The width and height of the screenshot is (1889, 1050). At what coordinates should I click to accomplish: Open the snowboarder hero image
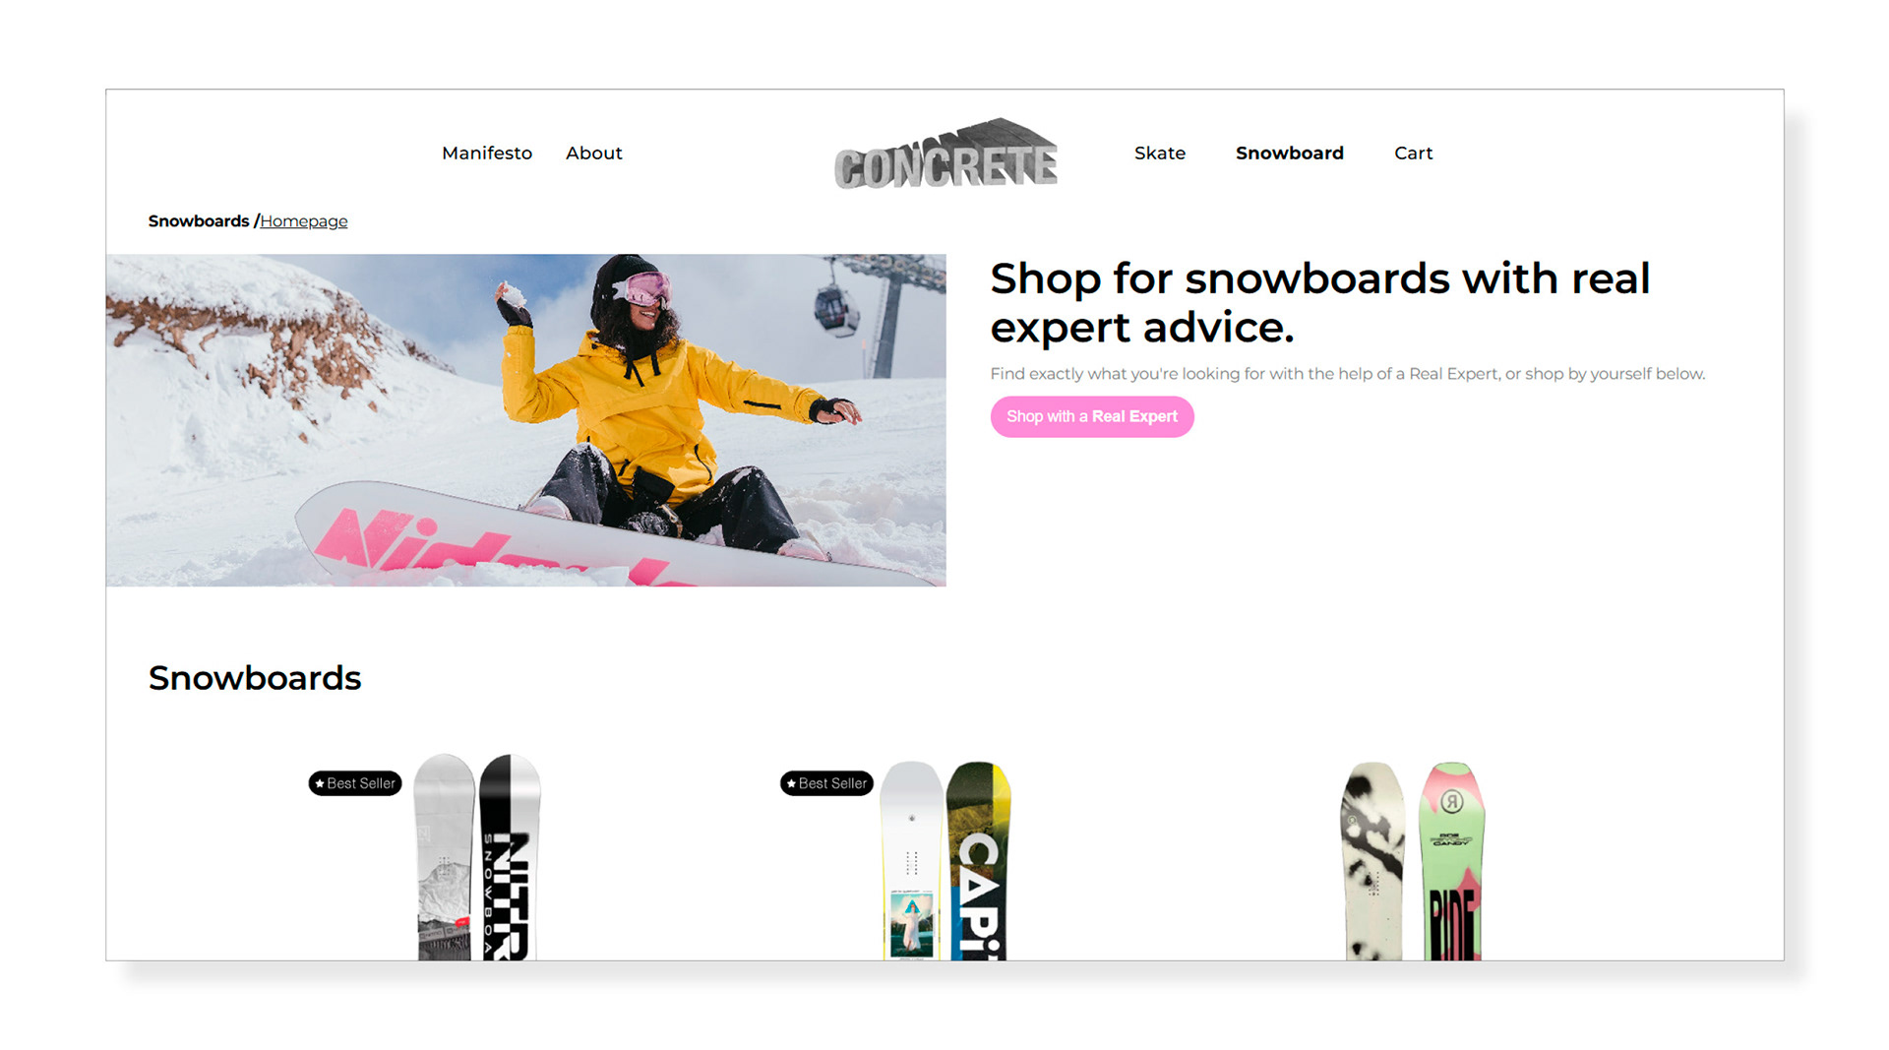(x=526, y=420)
